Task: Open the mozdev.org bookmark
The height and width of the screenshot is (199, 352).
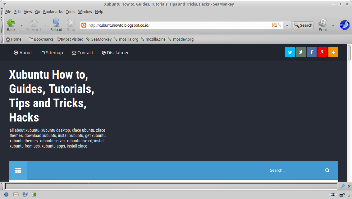Action: [181, 39]
